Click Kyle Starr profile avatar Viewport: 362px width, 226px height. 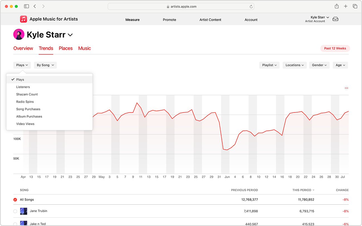[x=19, y=34]
